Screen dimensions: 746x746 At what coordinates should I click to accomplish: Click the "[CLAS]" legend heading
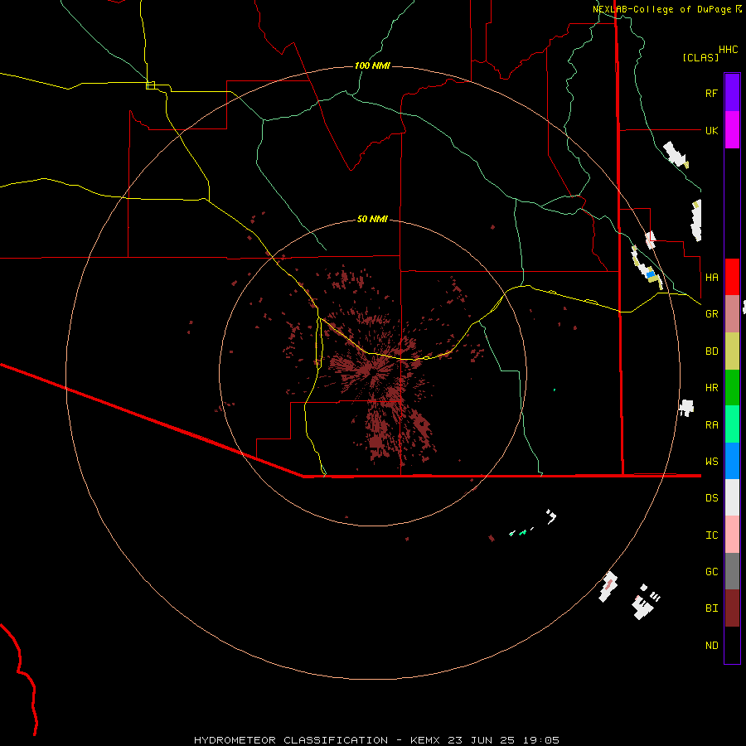(x=700, y=57)
